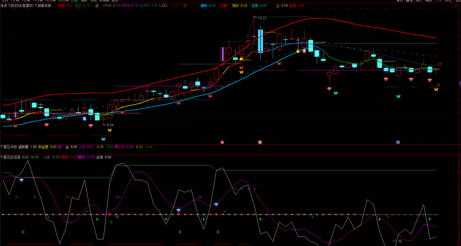Click the 浣纱: 8.20 indicator value
The width and height of the screenshot is (461, 246).
click(x=240, y=6)
